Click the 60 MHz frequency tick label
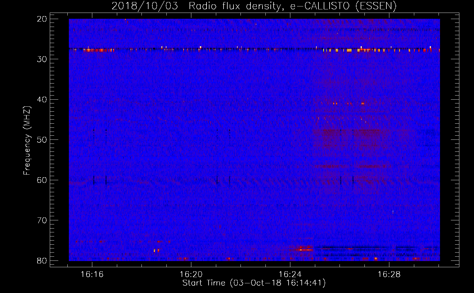Screen dimensions: 474x293 pos(42,180)
